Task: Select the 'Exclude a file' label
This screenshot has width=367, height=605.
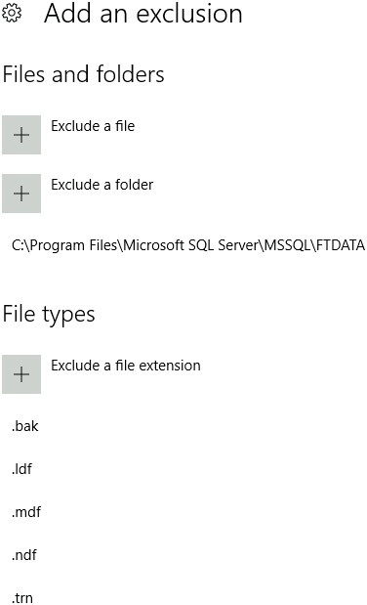Action: (93, 126)
